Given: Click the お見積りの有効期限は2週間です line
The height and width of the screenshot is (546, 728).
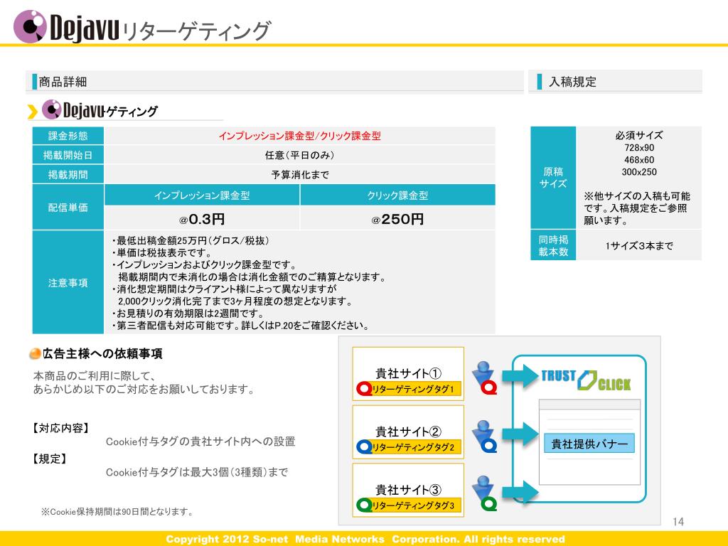Looking at the screenshot, I should click(188, 314).
